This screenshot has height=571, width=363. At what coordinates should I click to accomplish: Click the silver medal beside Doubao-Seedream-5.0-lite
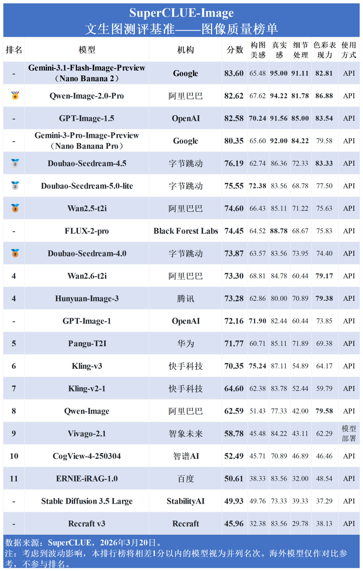15,186
